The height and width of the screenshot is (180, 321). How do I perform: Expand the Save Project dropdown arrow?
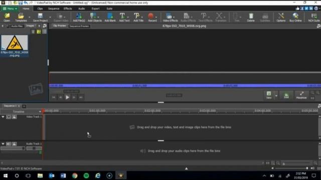click(50, 17)
